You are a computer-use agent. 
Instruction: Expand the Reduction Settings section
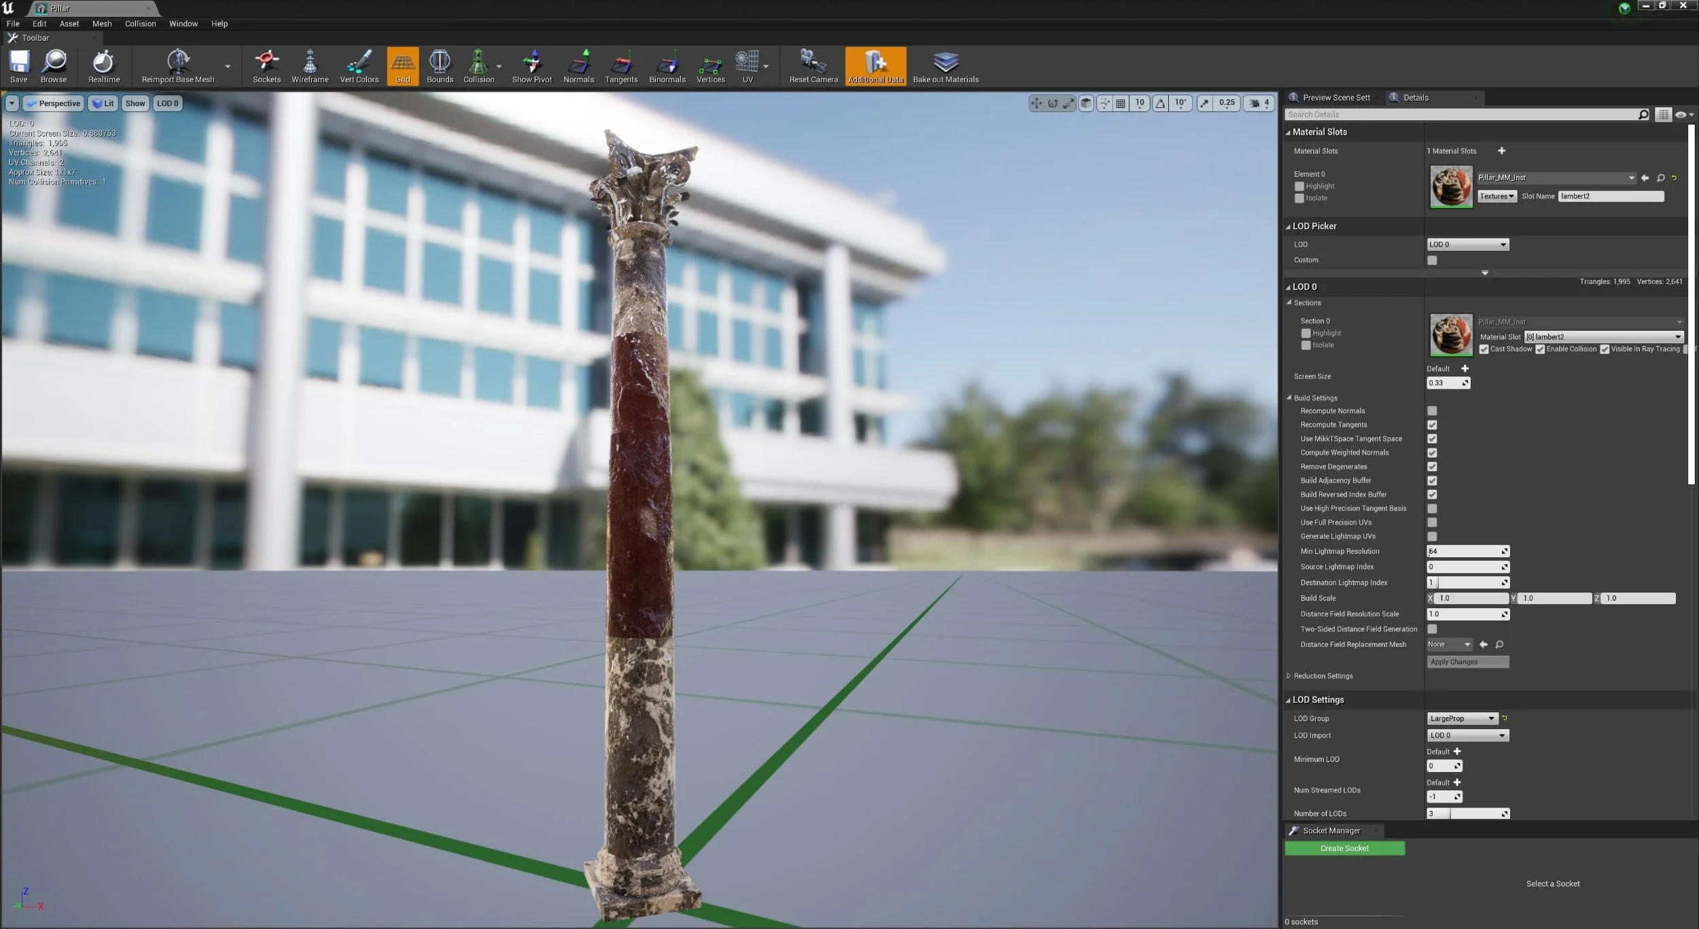[1289, 676]
